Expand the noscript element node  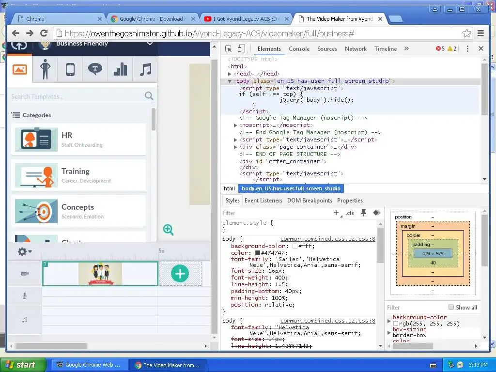point(235,125)
